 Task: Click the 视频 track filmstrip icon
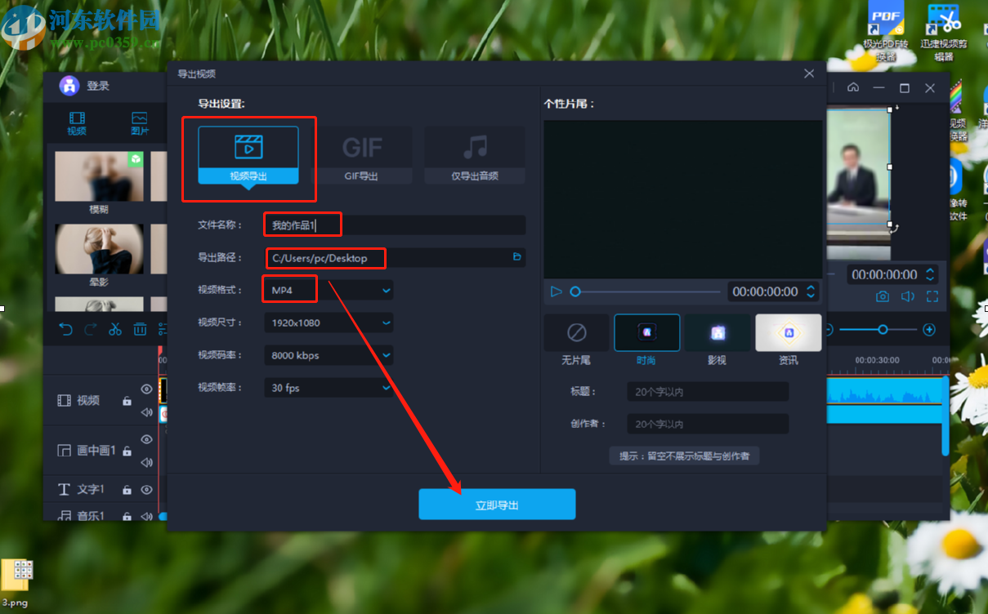click(64, 400)
